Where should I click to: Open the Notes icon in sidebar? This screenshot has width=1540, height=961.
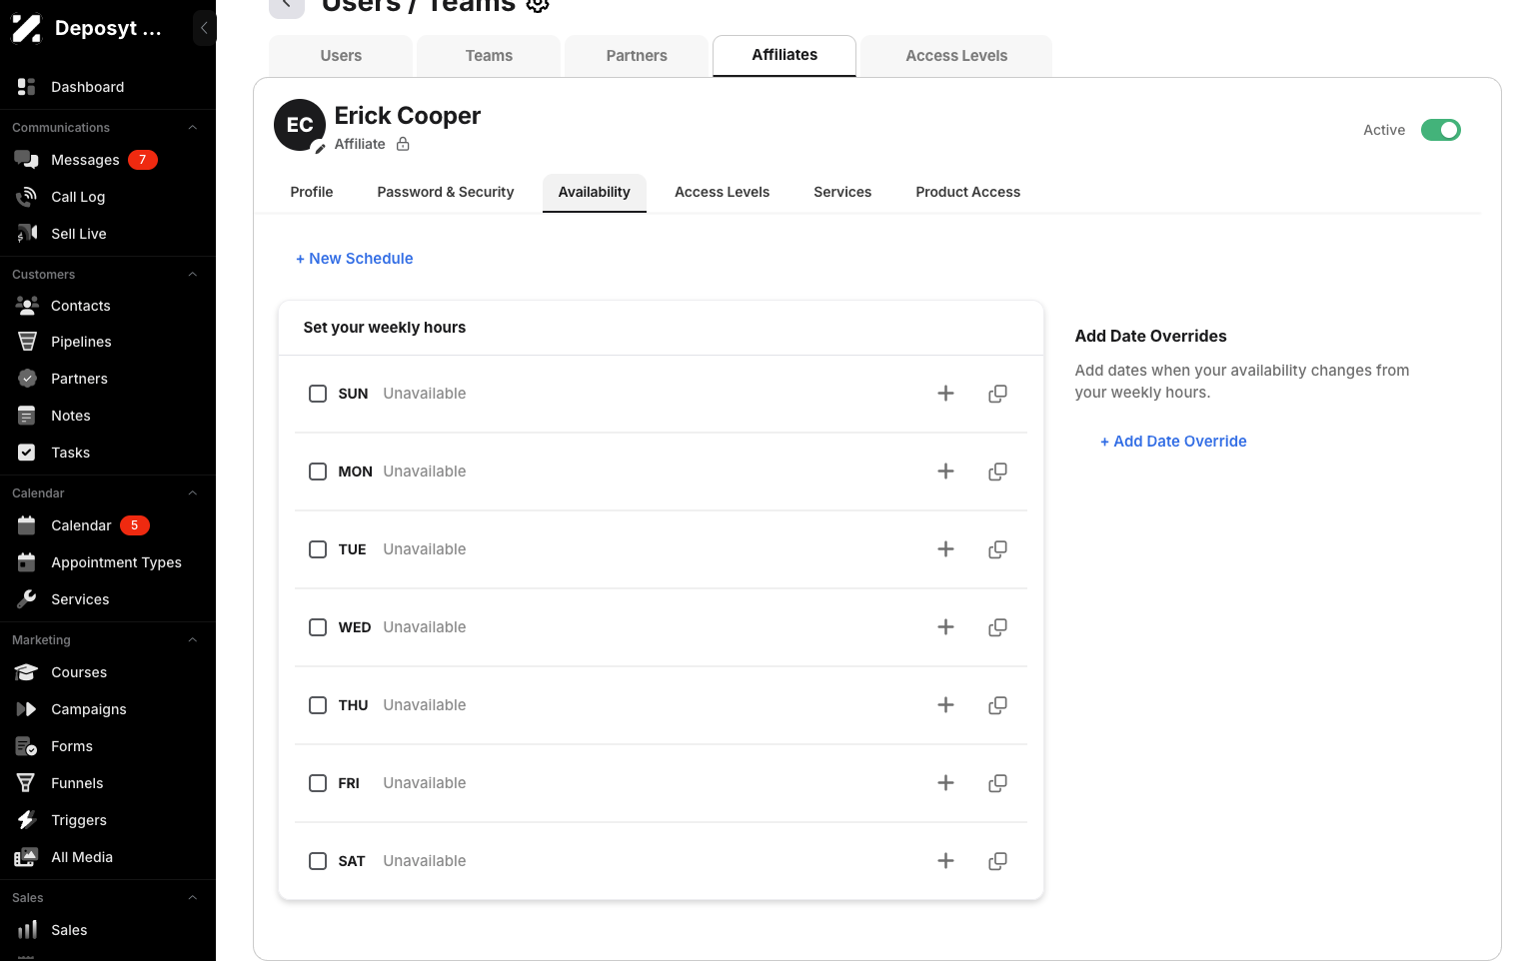click(27, 416)
